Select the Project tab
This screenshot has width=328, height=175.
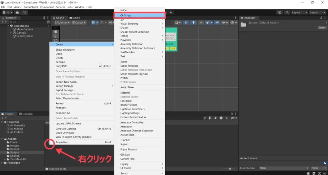(x=8, y=114)
